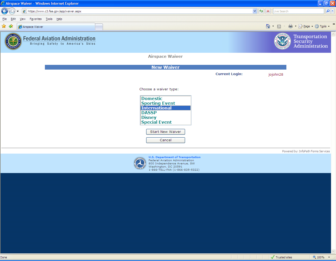Click the Live Search input box
The width and height of the screenshot is (336, 261).
[x=298, y=11]
